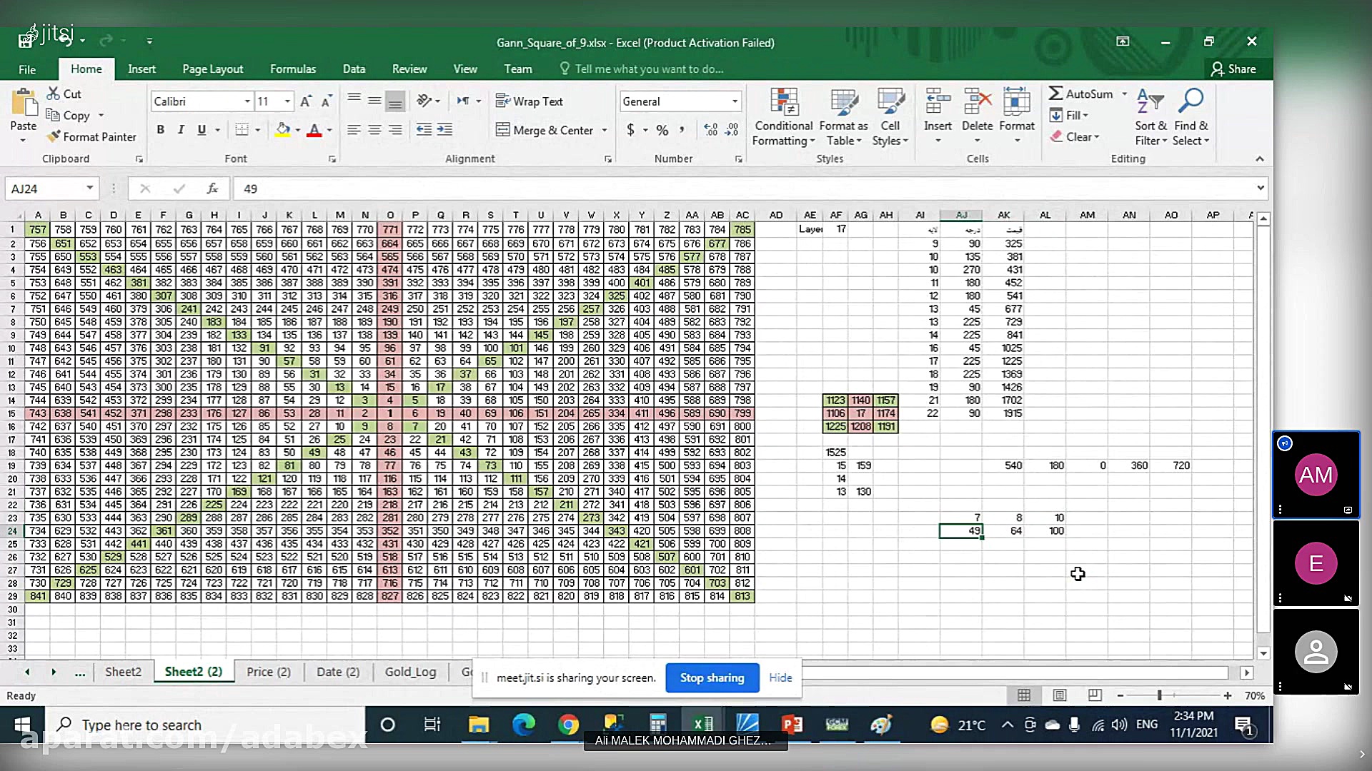Image resolution: width=1372 pixels, height=771 pixels.
Task: Open the File menu
Action: (x=27, y=69)
